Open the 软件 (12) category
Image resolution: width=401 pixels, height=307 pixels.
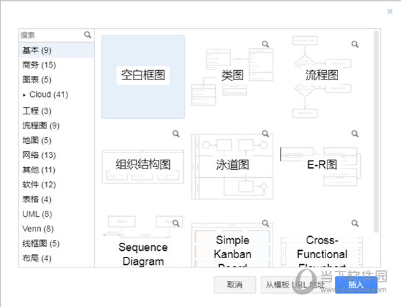tap(57, 185)
